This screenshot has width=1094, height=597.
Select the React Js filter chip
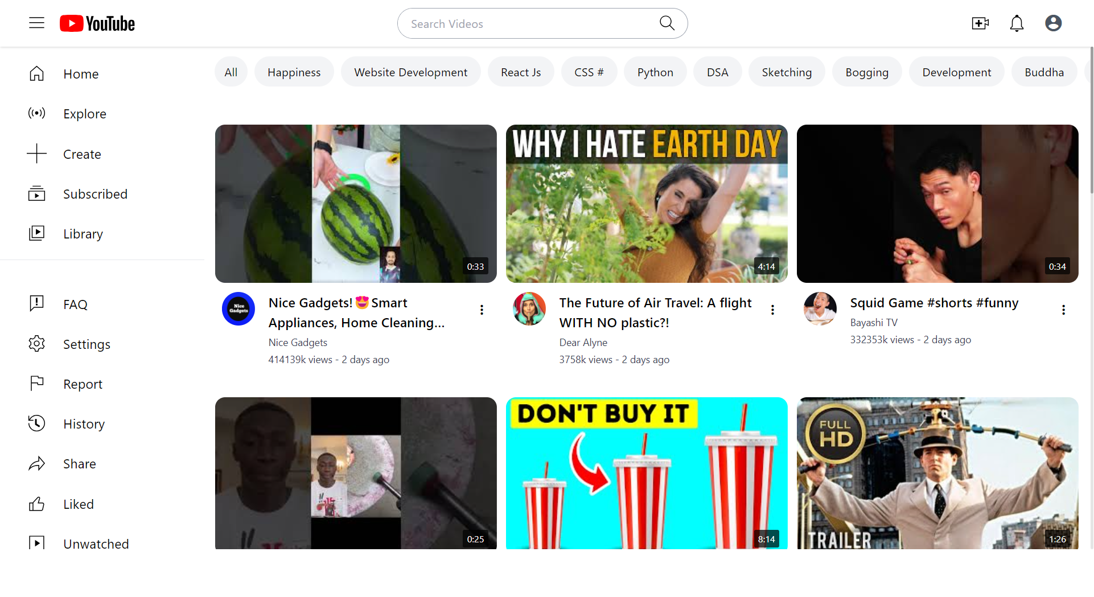[521, 72]
